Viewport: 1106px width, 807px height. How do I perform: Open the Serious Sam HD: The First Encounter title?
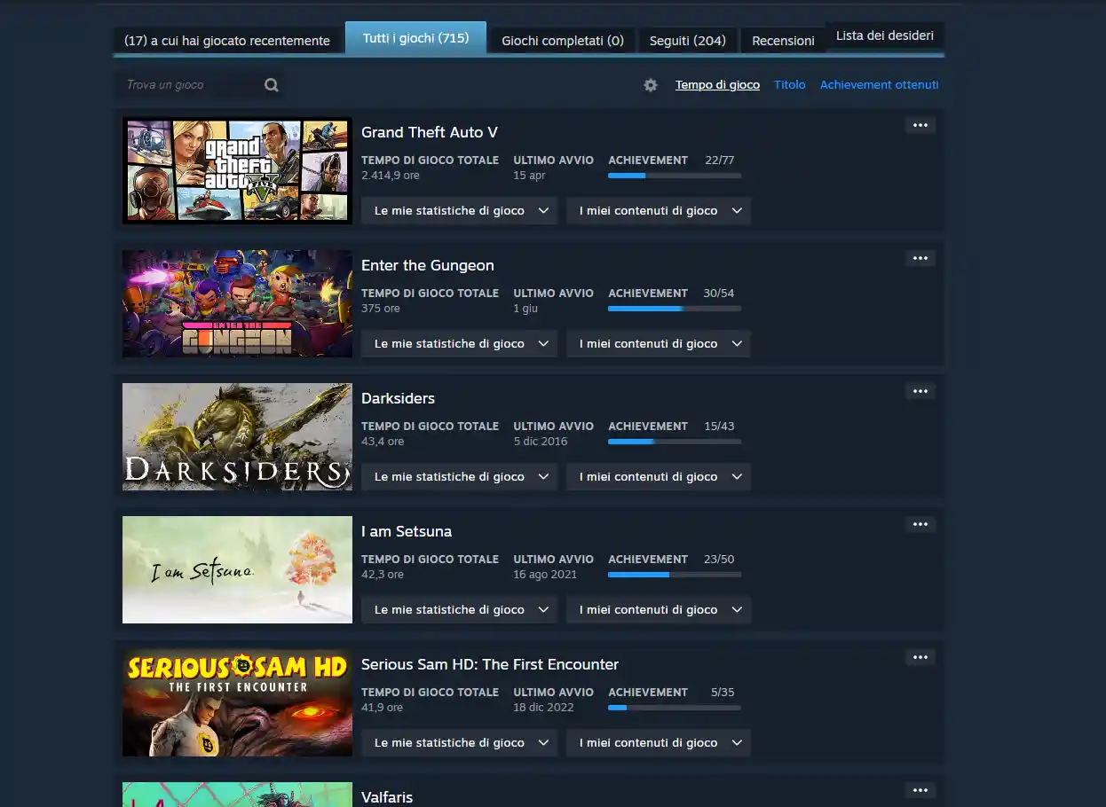tap(490, 664)
